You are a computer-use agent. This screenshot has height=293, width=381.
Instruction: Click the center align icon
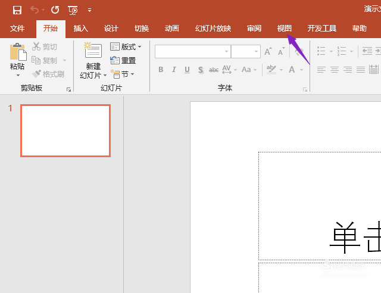(x=335, y=70)
